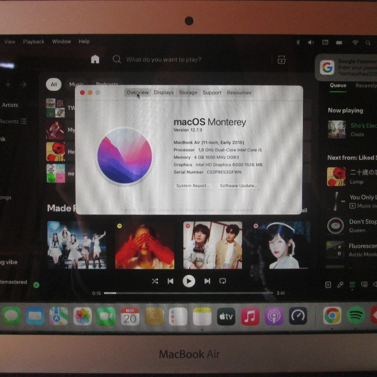Open Podcasts from the Dock
The height and width of the screenshot is (377, 377).
274,316
